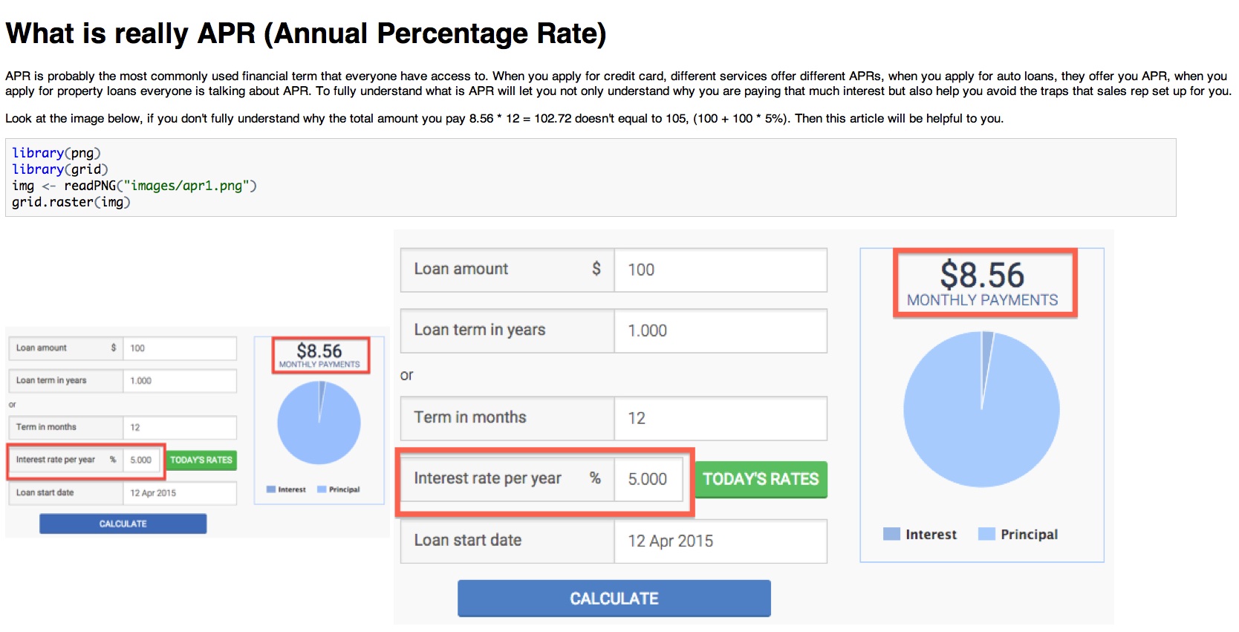This screenshot has height=632, width=1239.
Task: Click the dollar sign in large Loan amount row
Action: tap(596, 270)
